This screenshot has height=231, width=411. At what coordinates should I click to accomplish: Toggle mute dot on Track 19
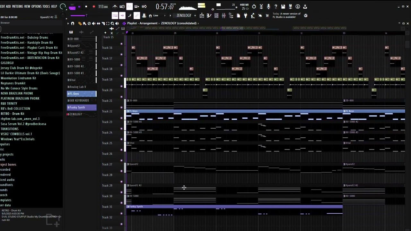[121, 86]
